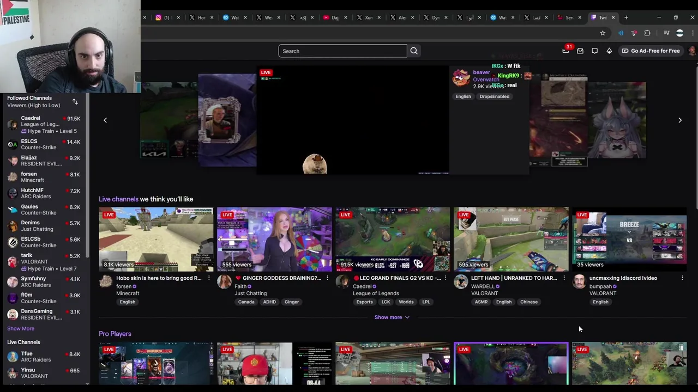The width and height of the screenshot is (698, 392).
Task: Open a new browser tab
Action: pos(626,17)
